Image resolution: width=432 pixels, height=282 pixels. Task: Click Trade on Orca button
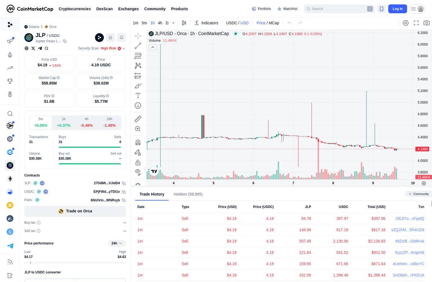pyautogui.click(x=75, y=211)
